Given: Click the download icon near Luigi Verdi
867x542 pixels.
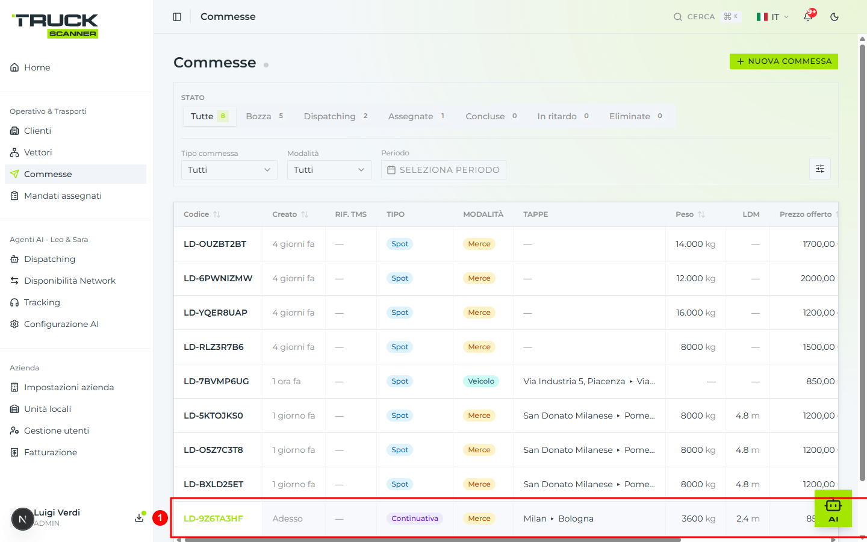Looking at the screenshot, I should tap(139, 518).
